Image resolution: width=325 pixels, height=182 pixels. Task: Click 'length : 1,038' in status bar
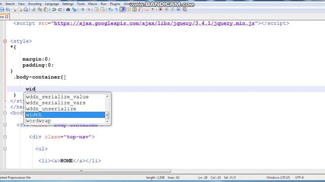pyautogui.click(x=155, y=177)
